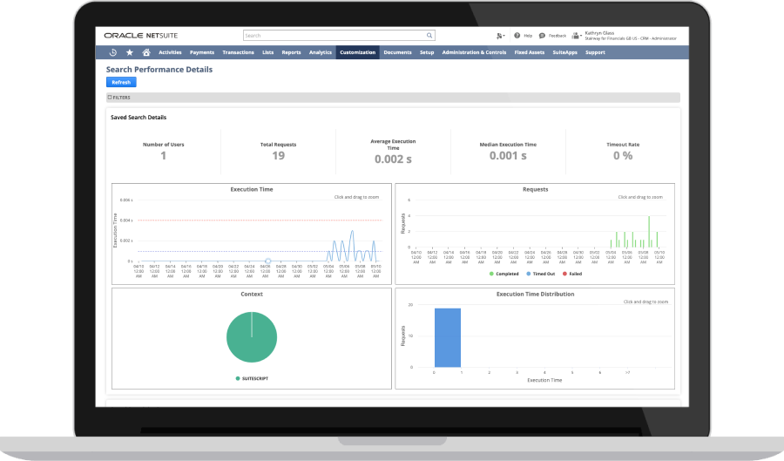Click the tallest green bar in Requests chart

point(649,232)
